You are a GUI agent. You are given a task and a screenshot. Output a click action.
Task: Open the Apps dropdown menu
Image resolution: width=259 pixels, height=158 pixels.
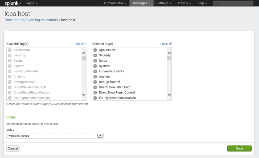point(32,3)
